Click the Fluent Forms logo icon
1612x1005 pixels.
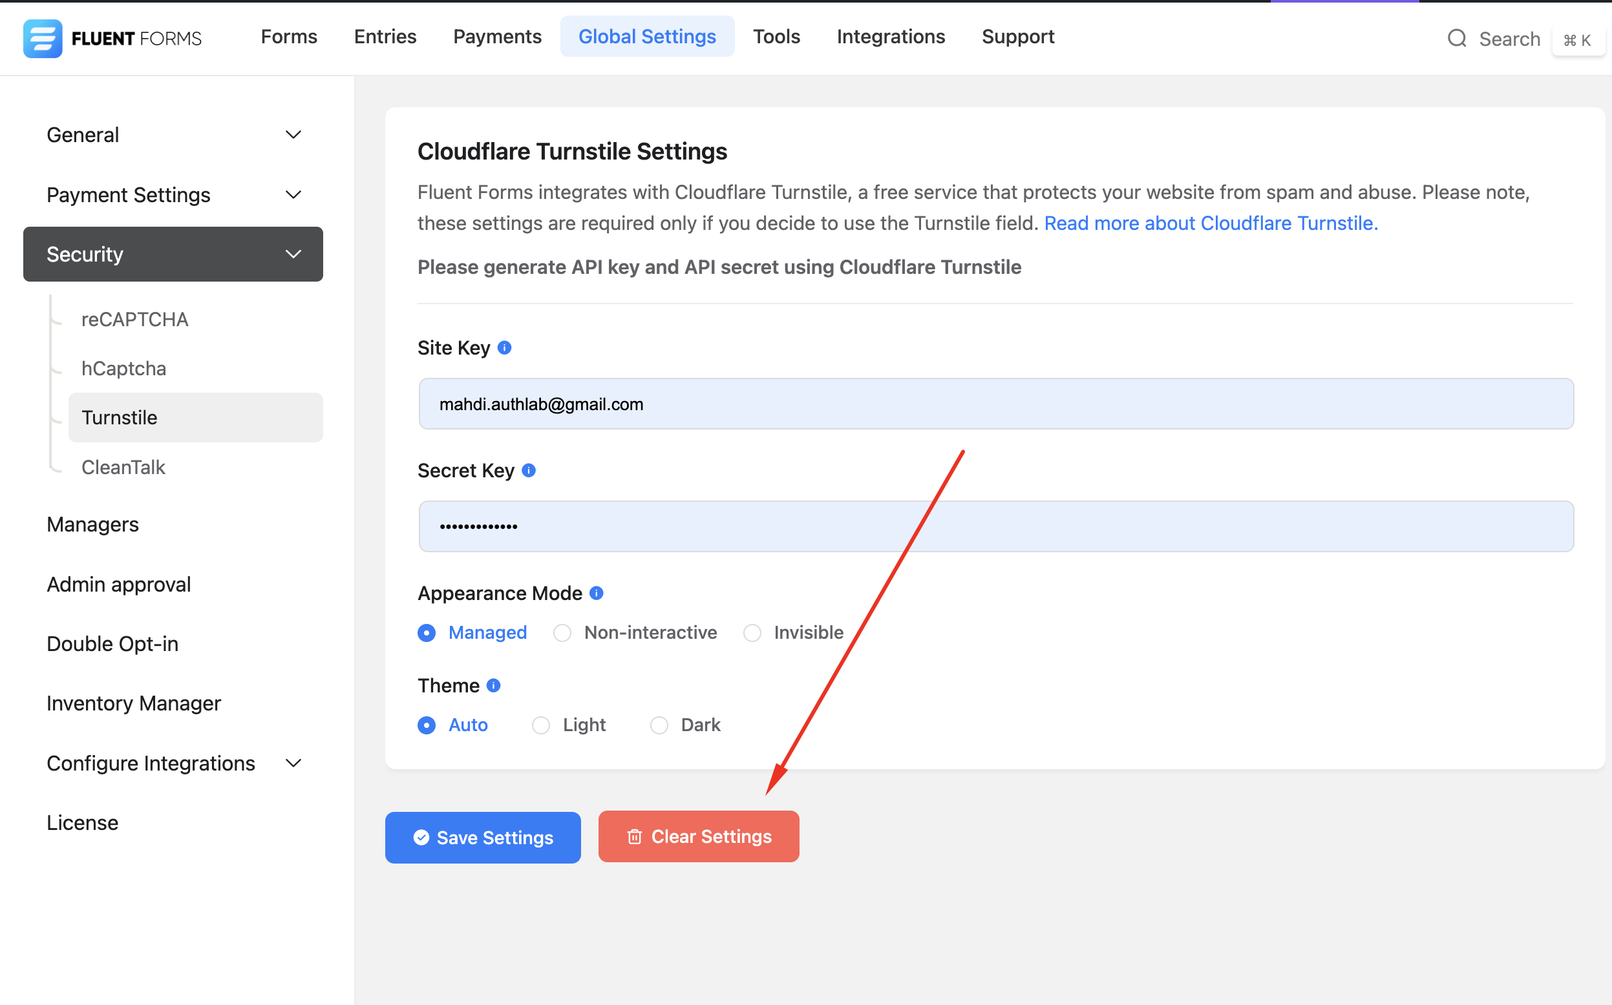43,38
